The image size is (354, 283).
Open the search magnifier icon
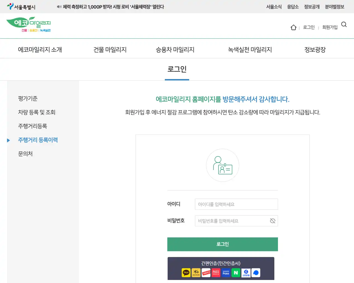[344, 24]
